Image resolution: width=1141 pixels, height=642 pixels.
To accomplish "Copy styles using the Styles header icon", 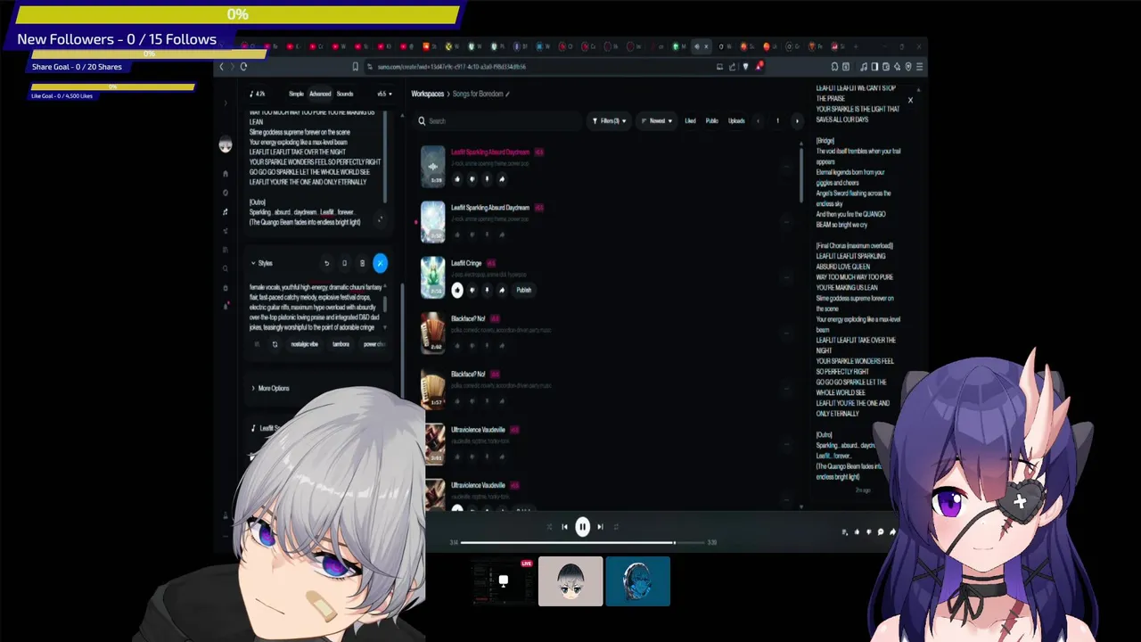I will (344, 263).
